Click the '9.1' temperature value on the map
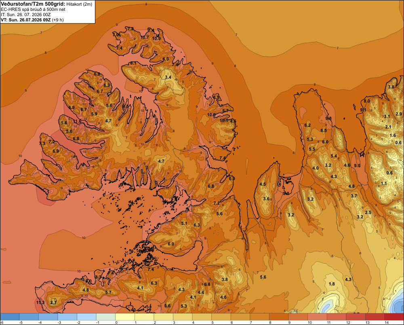 363,110
